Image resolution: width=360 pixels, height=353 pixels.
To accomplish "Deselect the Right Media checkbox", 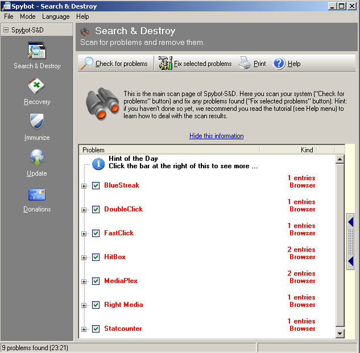I will tap(96, 305).
